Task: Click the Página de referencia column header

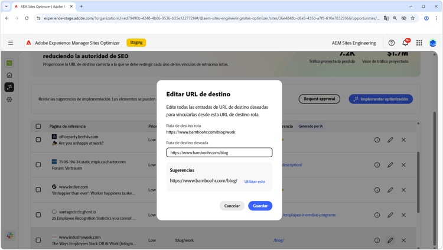Action: click(67, 126)
